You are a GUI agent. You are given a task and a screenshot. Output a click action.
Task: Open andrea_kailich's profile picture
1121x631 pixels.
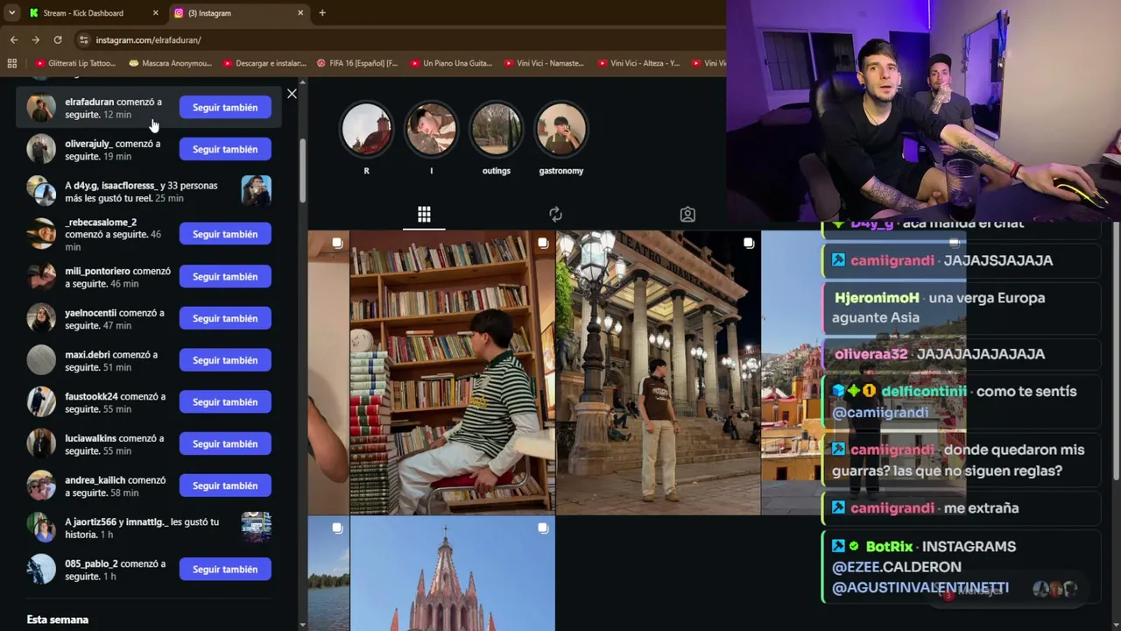pos(41,486)
